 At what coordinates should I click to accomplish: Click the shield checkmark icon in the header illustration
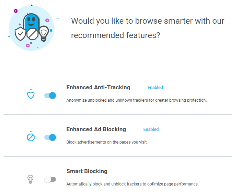point(21,34)
